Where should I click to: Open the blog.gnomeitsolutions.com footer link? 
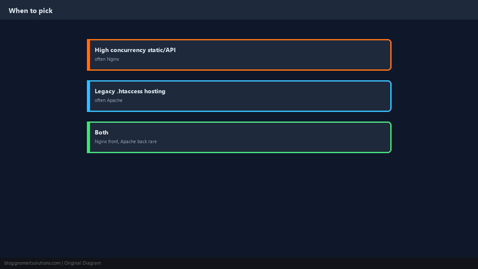pyautogui.click(x=32, y=263)
